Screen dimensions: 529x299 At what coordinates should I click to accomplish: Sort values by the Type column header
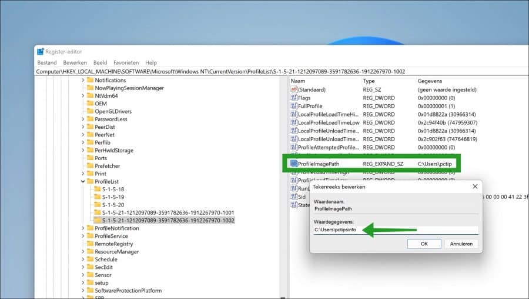pos(369,81)
